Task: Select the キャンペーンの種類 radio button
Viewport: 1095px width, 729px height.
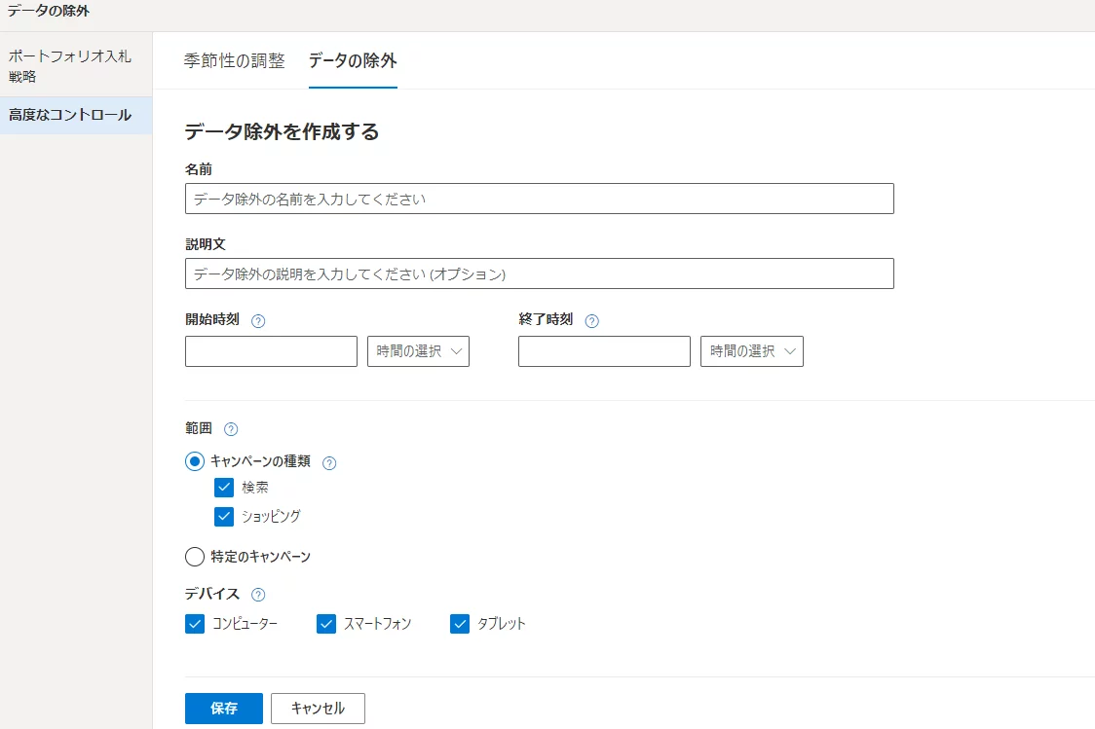Action: pos(195,461)
